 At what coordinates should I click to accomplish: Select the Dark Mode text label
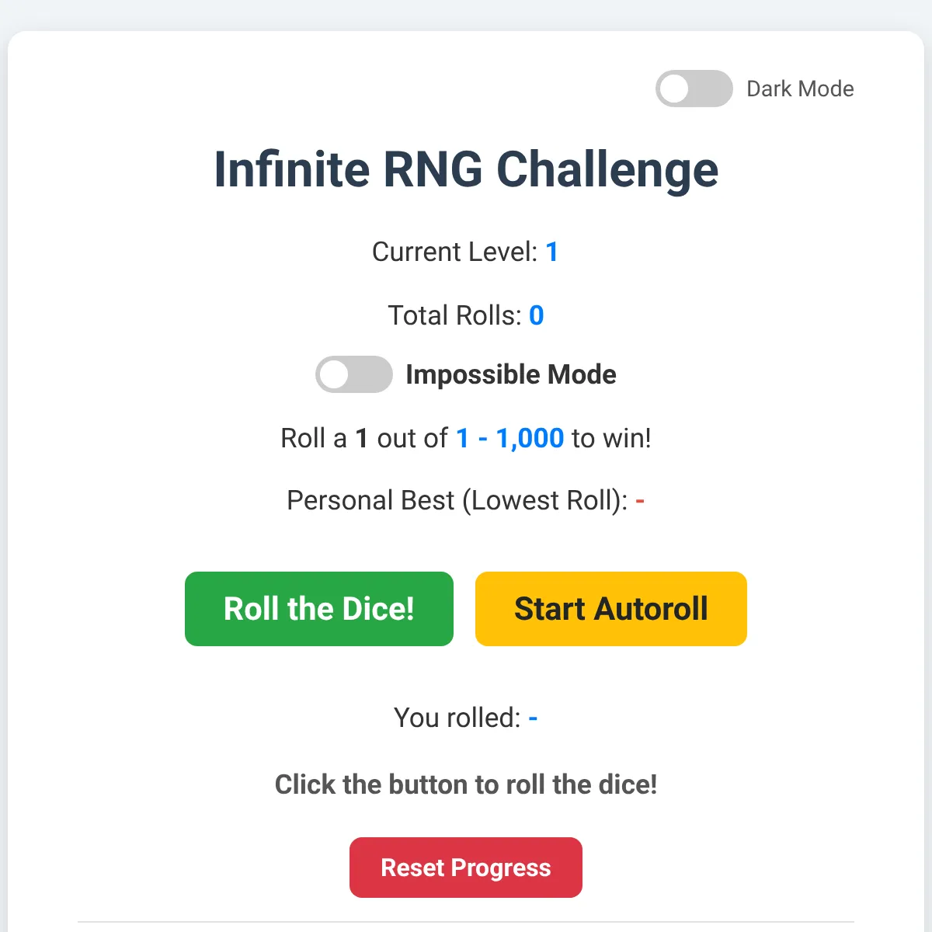click(800, 89)
